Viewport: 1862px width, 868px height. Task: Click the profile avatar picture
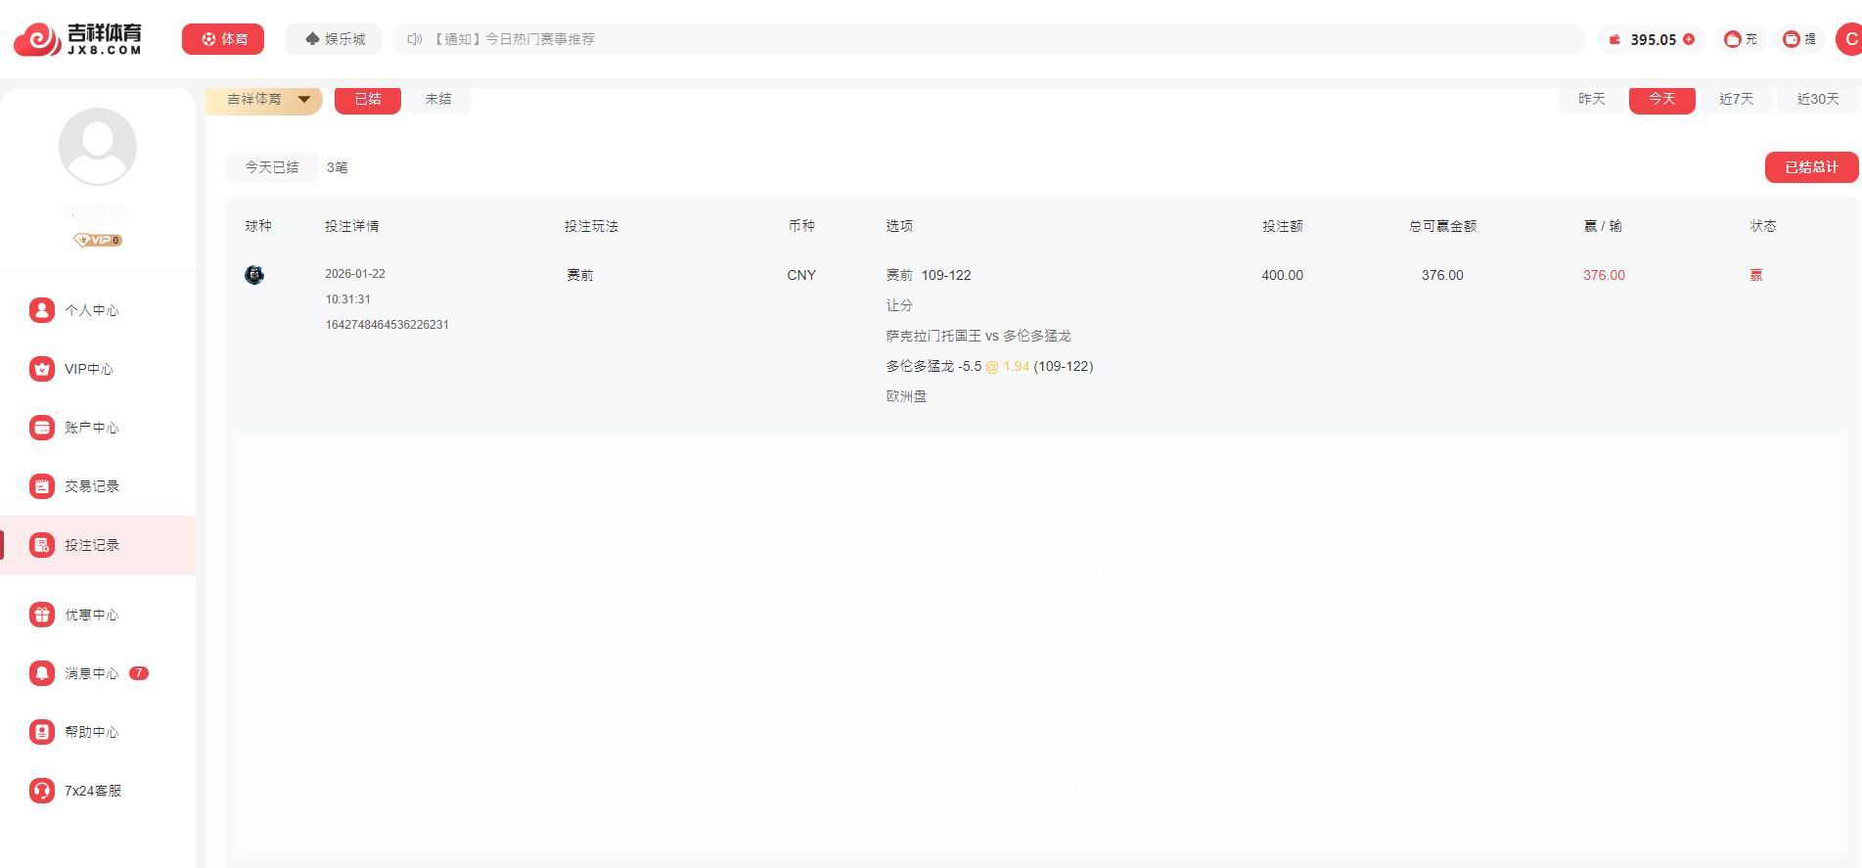coord(98,147)
